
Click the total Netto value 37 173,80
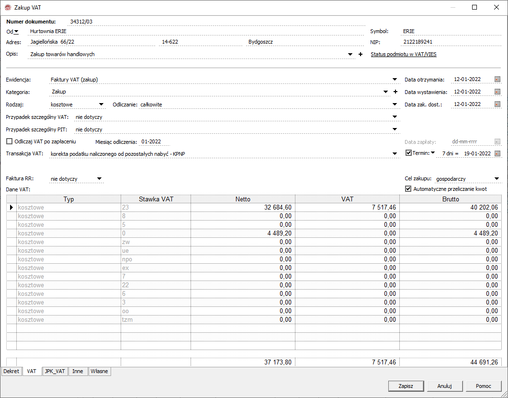(278, 363)
